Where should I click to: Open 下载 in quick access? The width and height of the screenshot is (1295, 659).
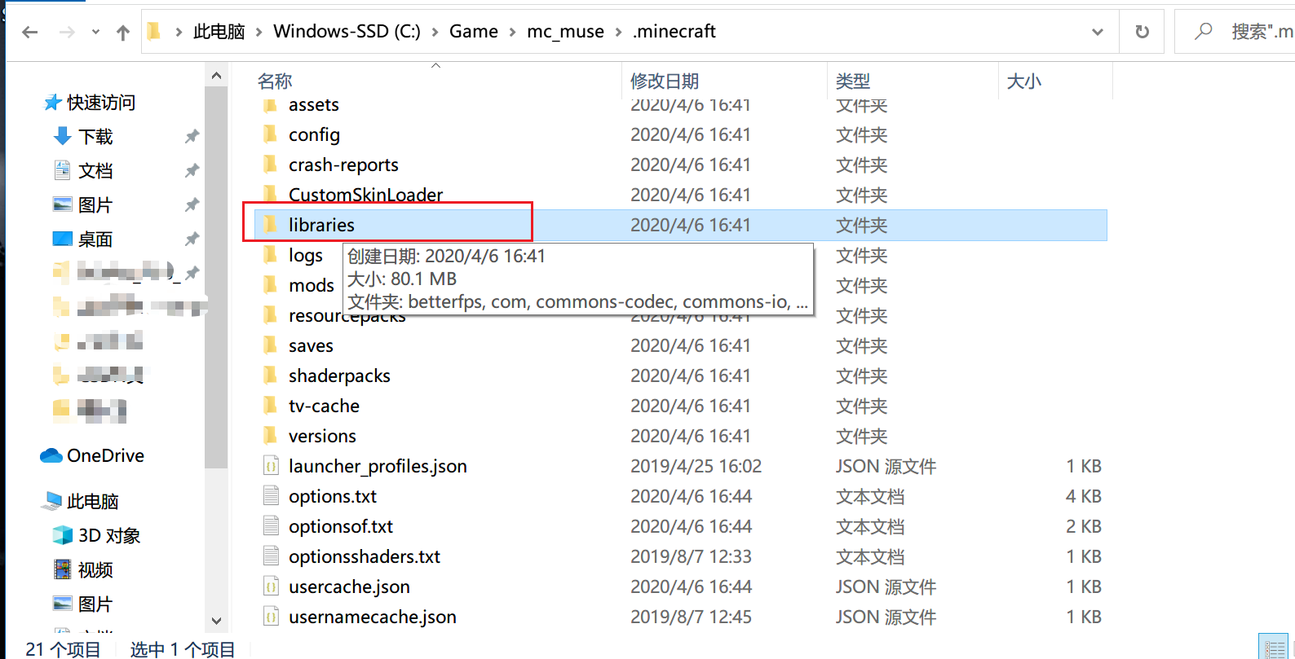click(95, 137)
